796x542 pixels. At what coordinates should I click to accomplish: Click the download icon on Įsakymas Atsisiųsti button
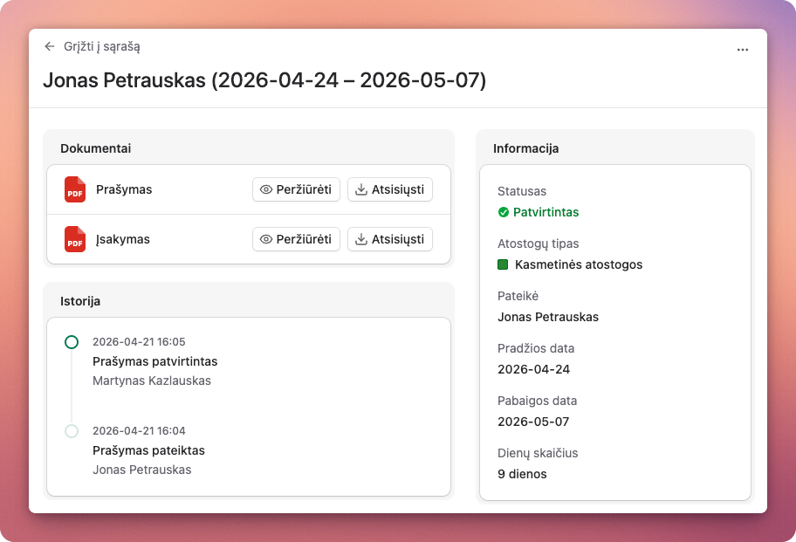click(361, 239)
